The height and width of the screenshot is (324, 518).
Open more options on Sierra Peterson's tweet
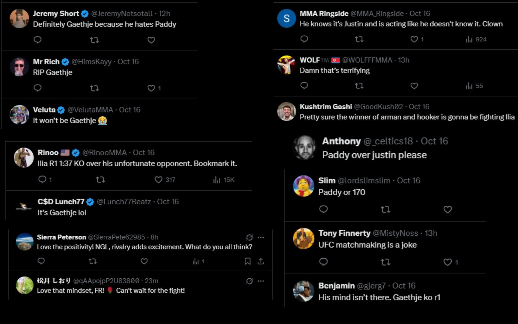pyautogui.click(x=261, y=237)
